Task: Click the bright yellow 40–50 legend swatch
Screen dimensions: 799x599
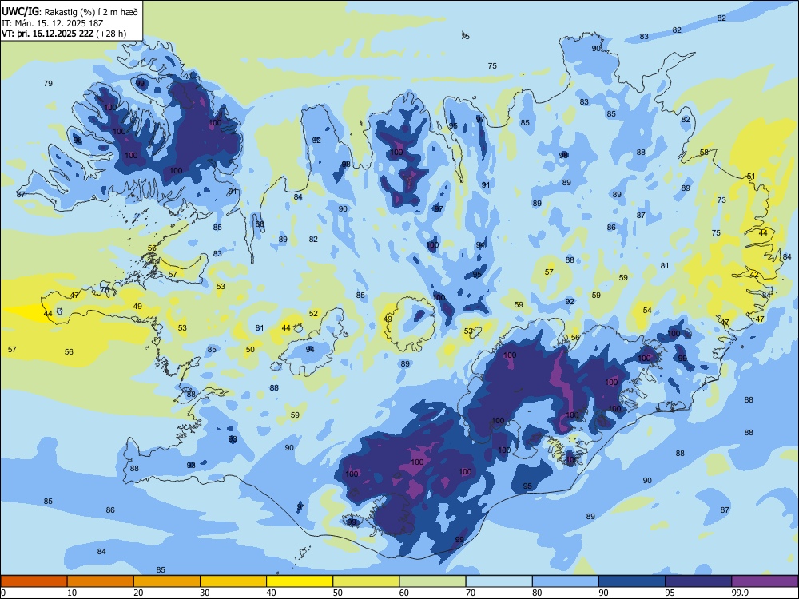Action: pos(300,581)
